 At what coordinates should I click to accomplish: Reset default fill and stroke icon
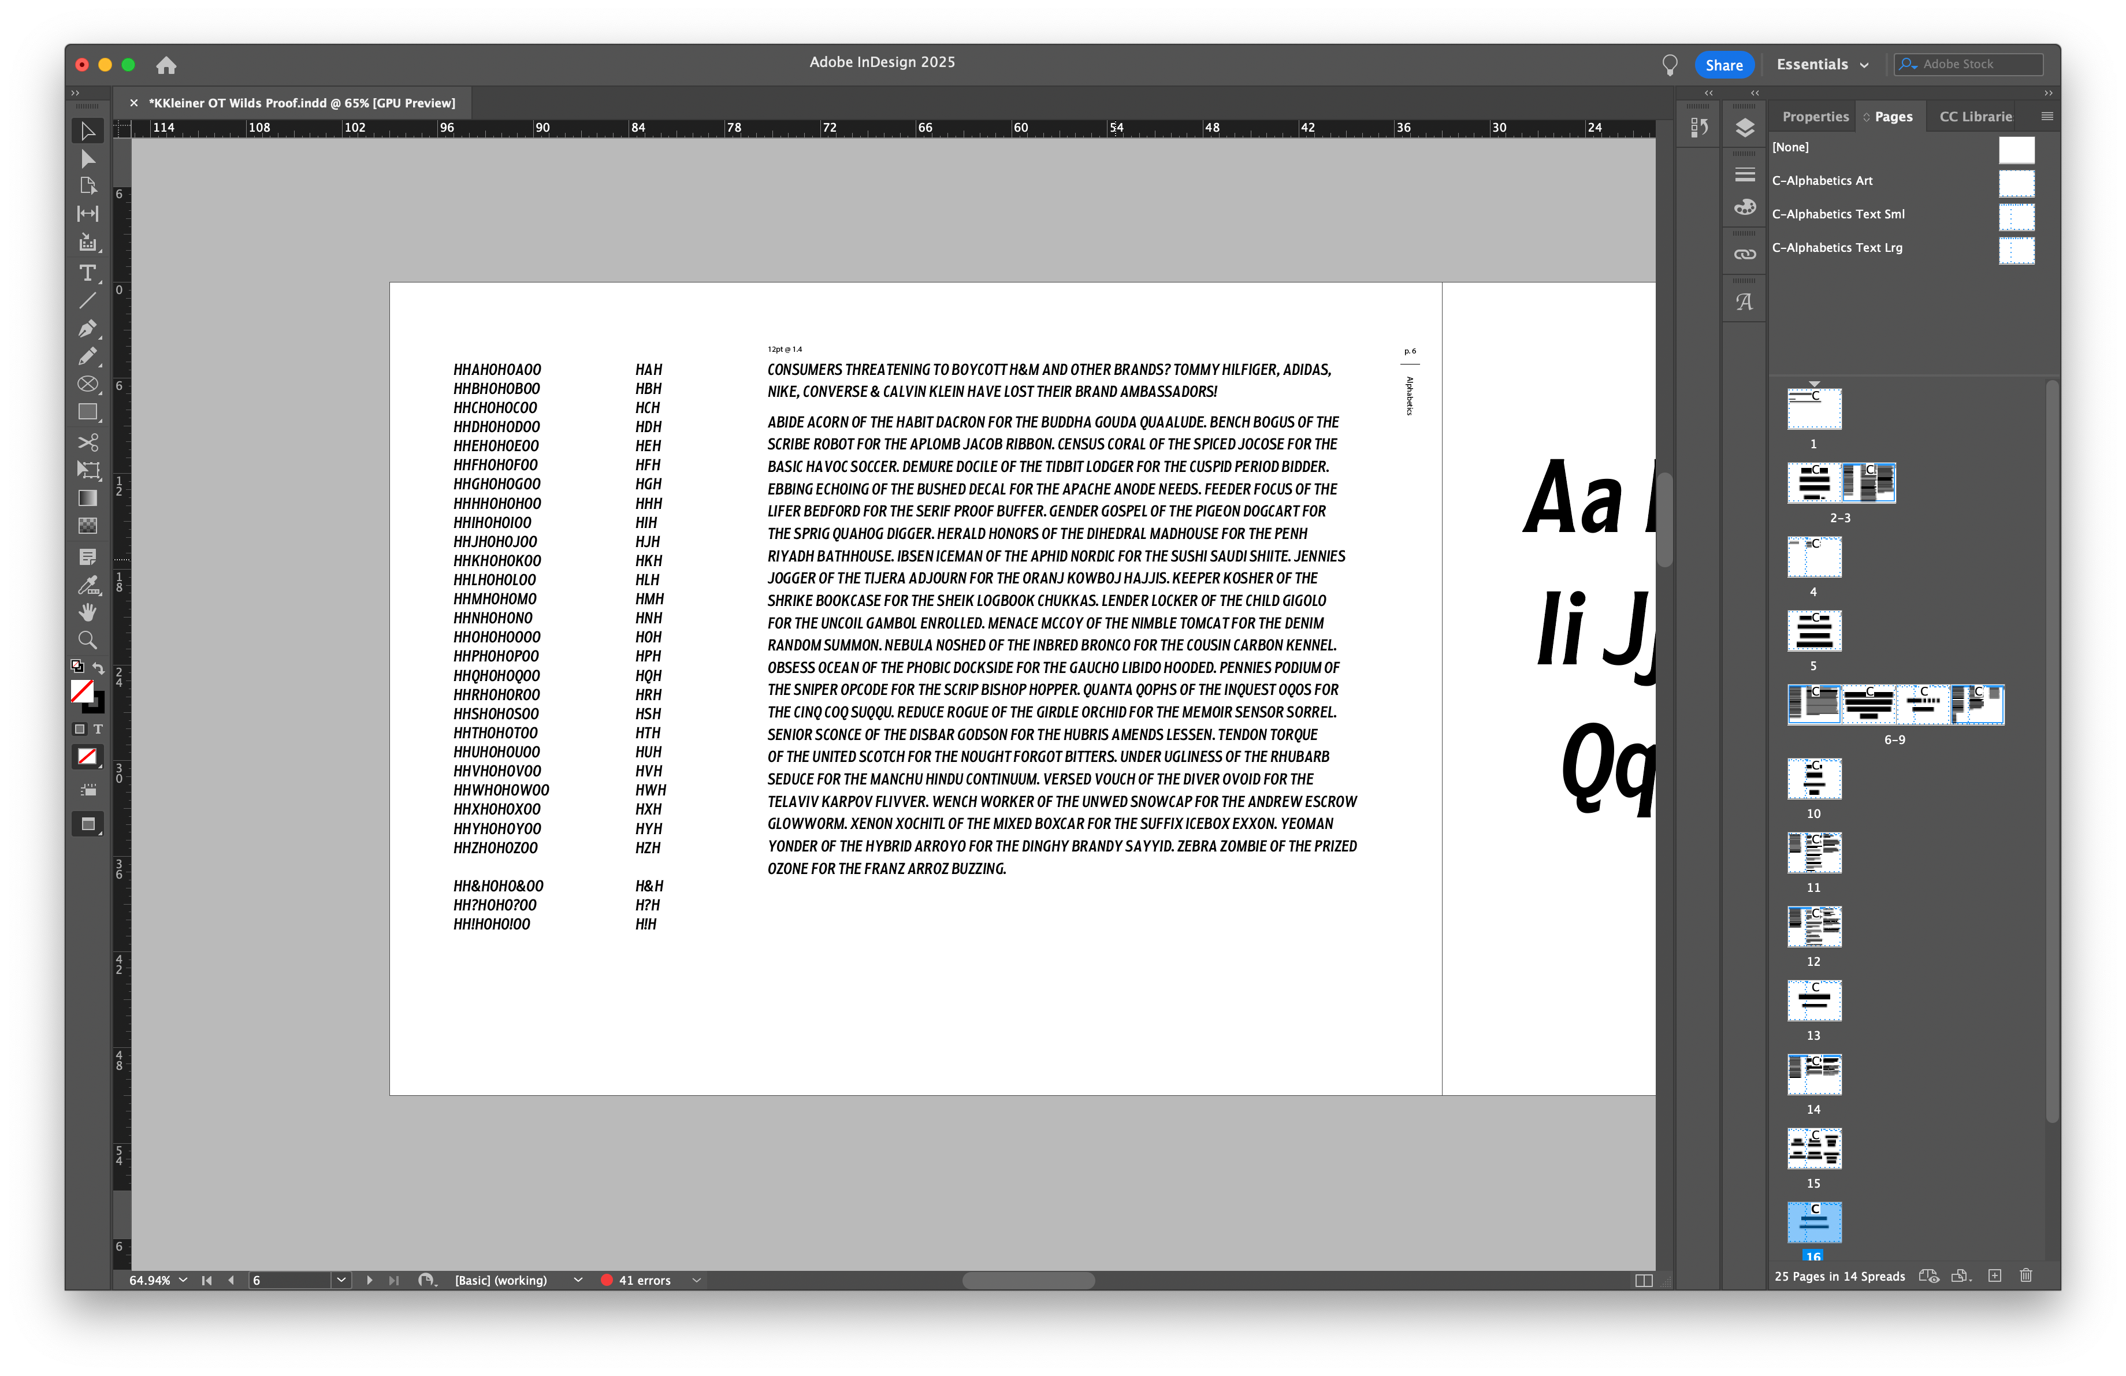click(77, 666)
